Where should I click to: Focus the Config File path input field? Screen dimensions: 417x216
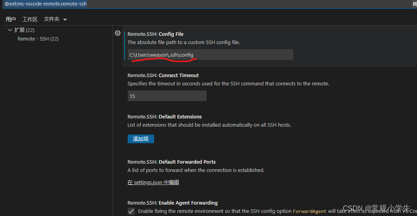tap(210, 55)
